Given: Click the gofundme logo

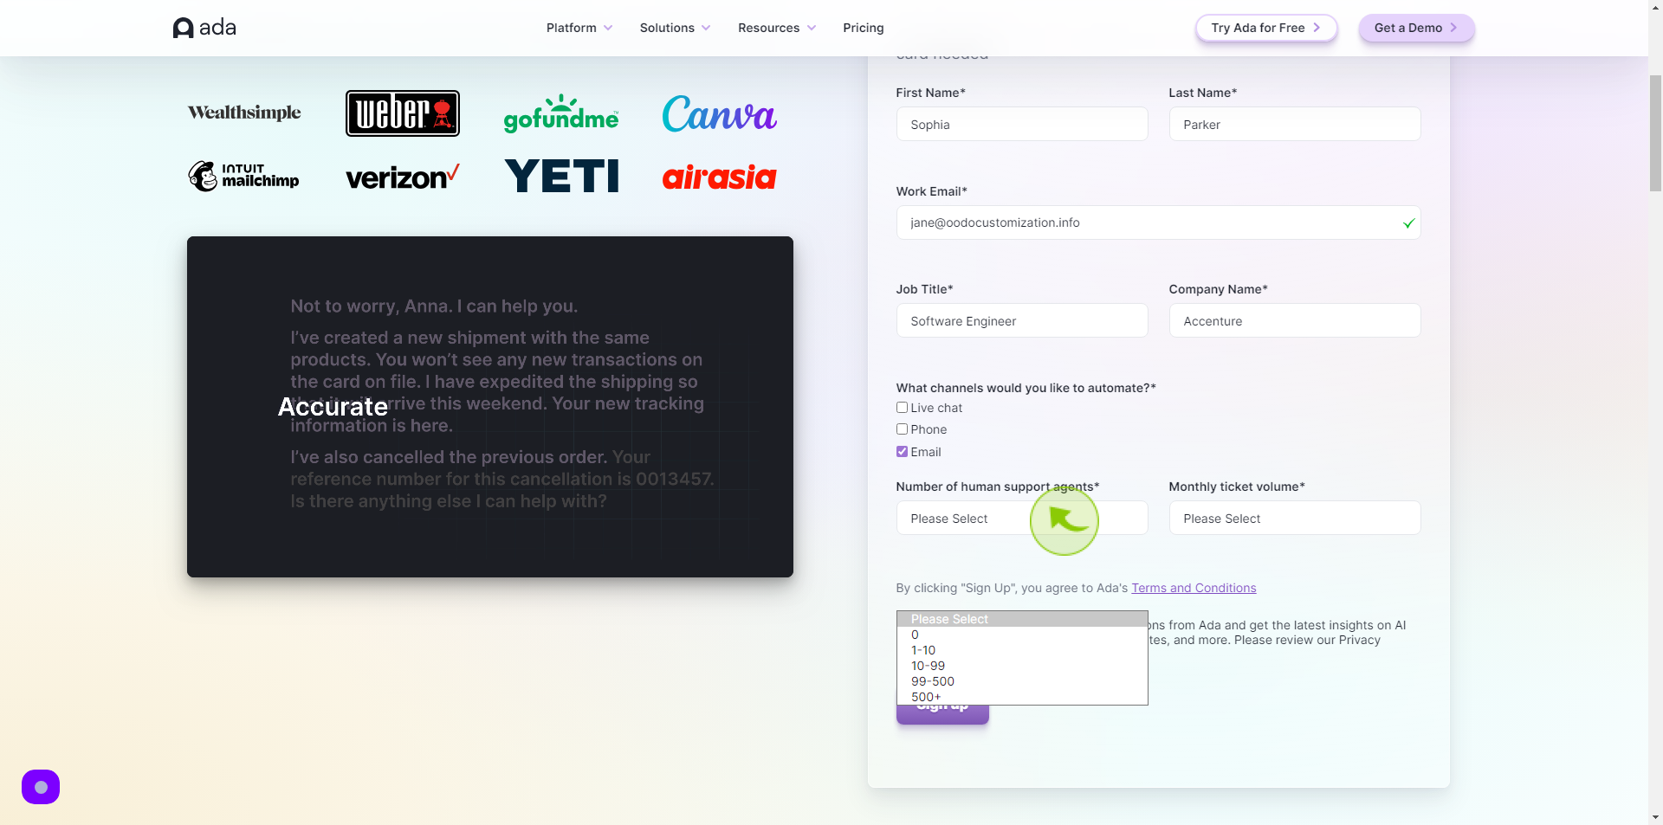Looking at the screenshot, I should (x=561, y=113).
